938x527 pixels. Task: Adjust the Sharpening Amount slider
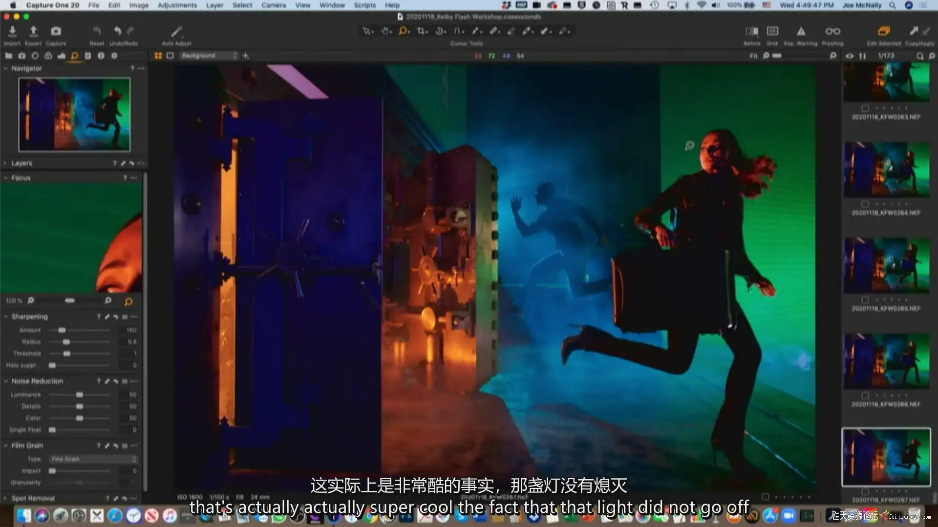click(x=62, y=330)
